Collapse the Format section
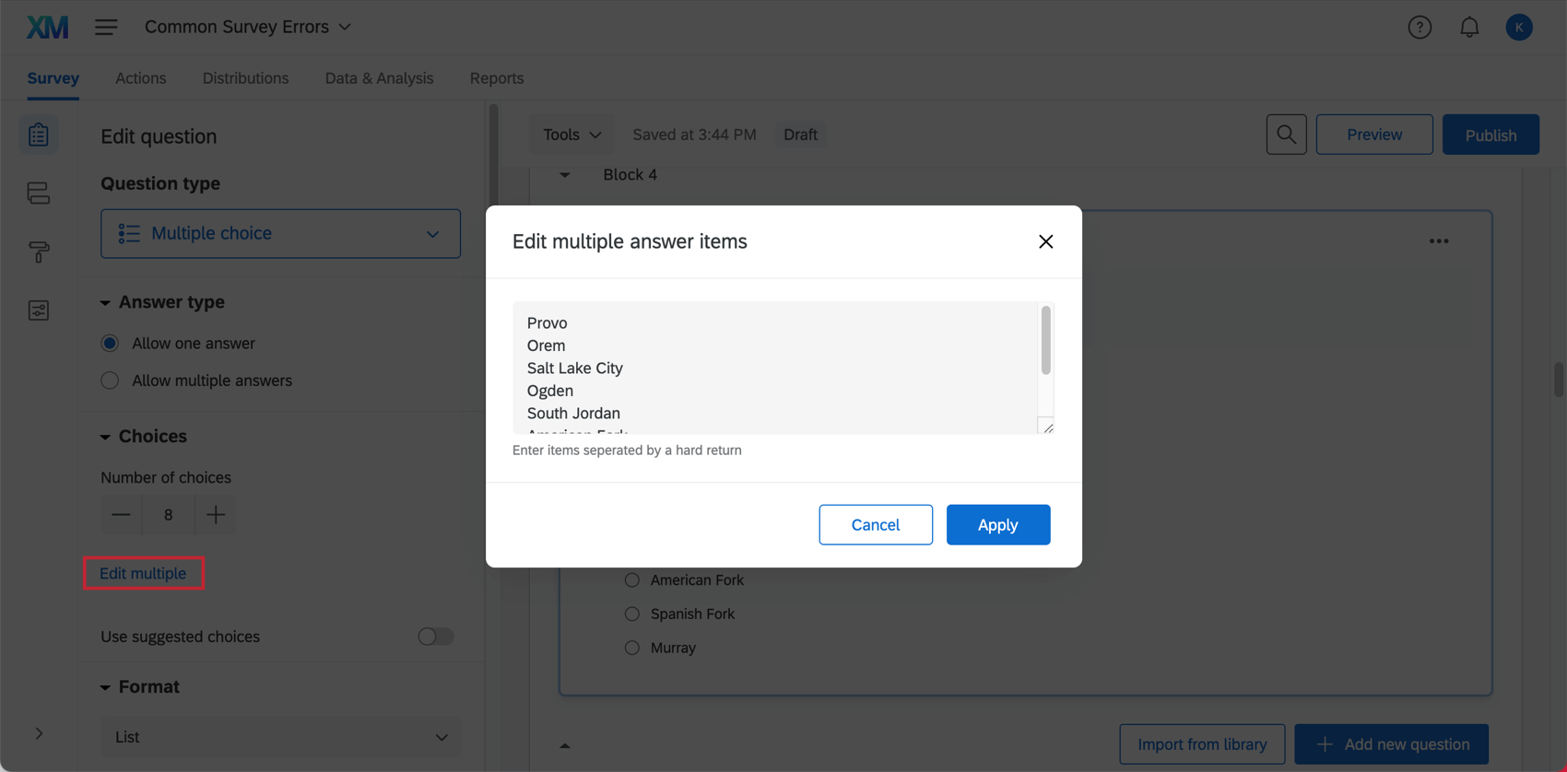This screenshot has height=772, width=1567. [x=105, y=688]
